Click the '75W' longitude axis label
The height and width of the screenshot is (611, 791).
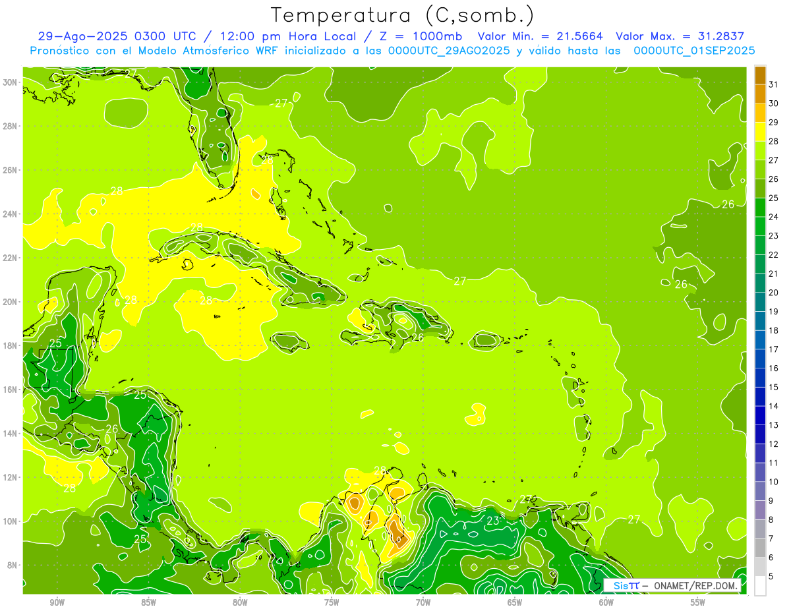332,602
